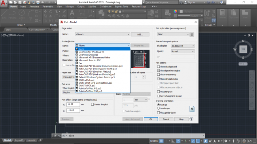This screenshot has width=257, height=144.
Task: Open the Page setup Name dropdown
Action: point(103,34)
